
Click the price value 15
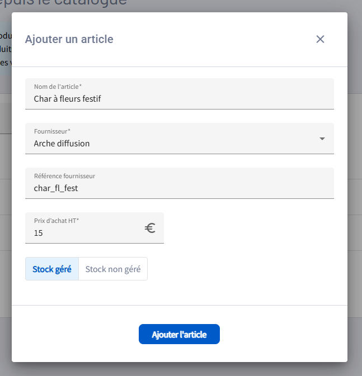pyautogui.click(x=38, y=233)
